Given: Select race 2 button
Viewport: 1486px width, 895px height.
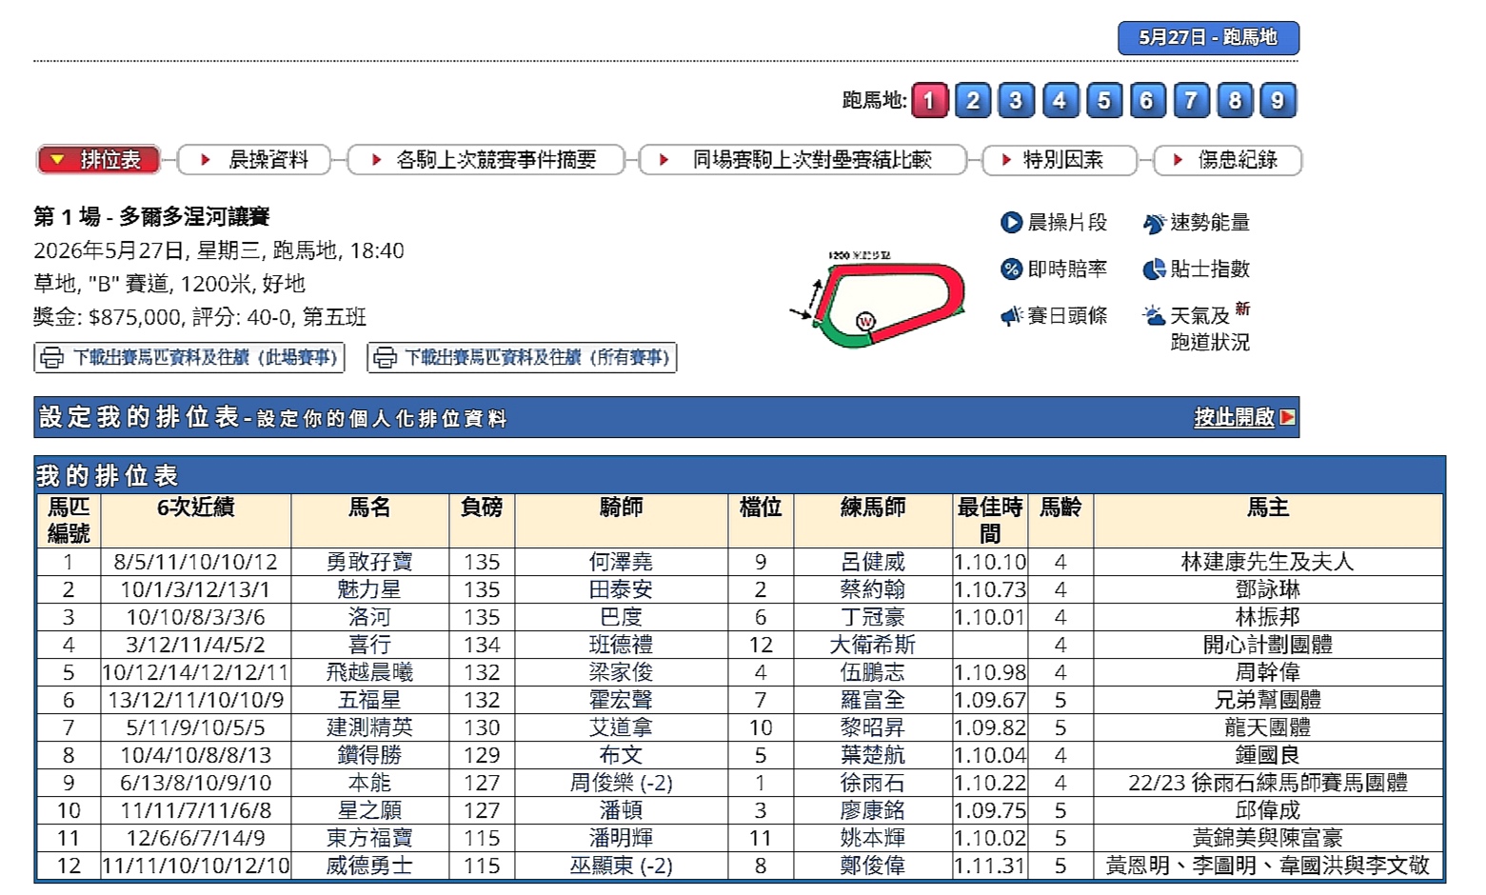Looking at the screenshot, I should (973, 101).
